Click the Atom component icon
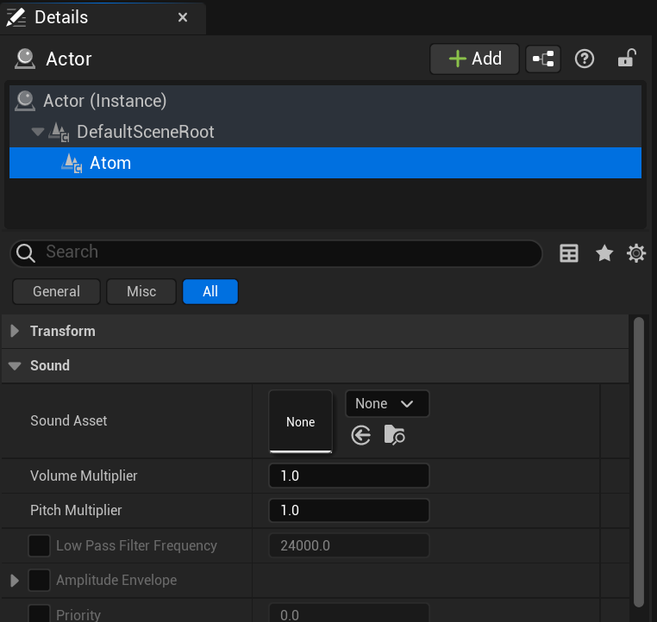The image size is (657, 622). click(72, 163)
